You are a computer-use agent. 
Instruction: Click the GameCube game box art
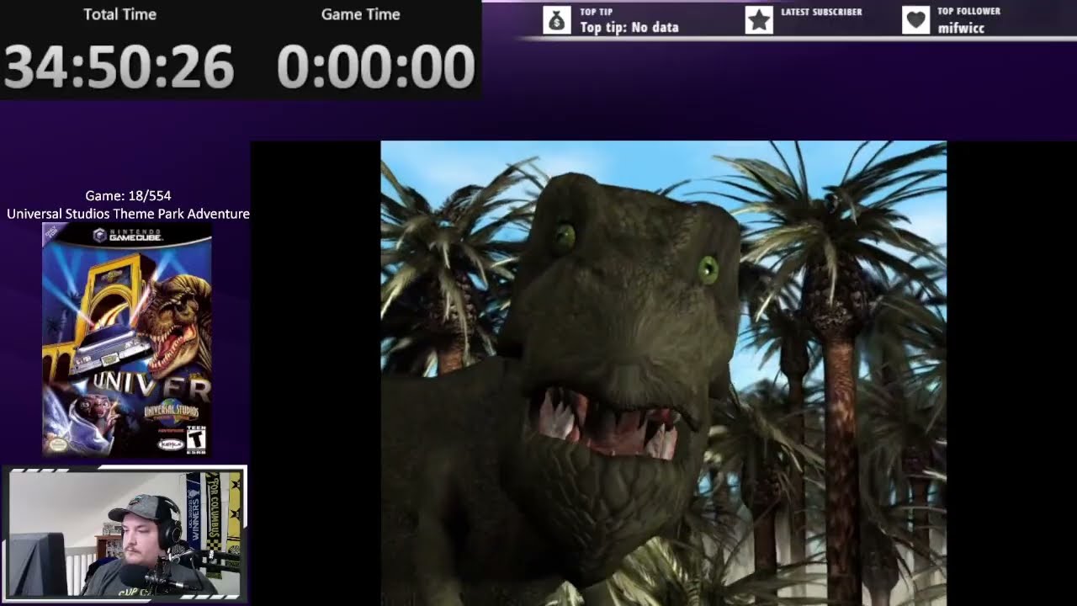tap(127, 340)
